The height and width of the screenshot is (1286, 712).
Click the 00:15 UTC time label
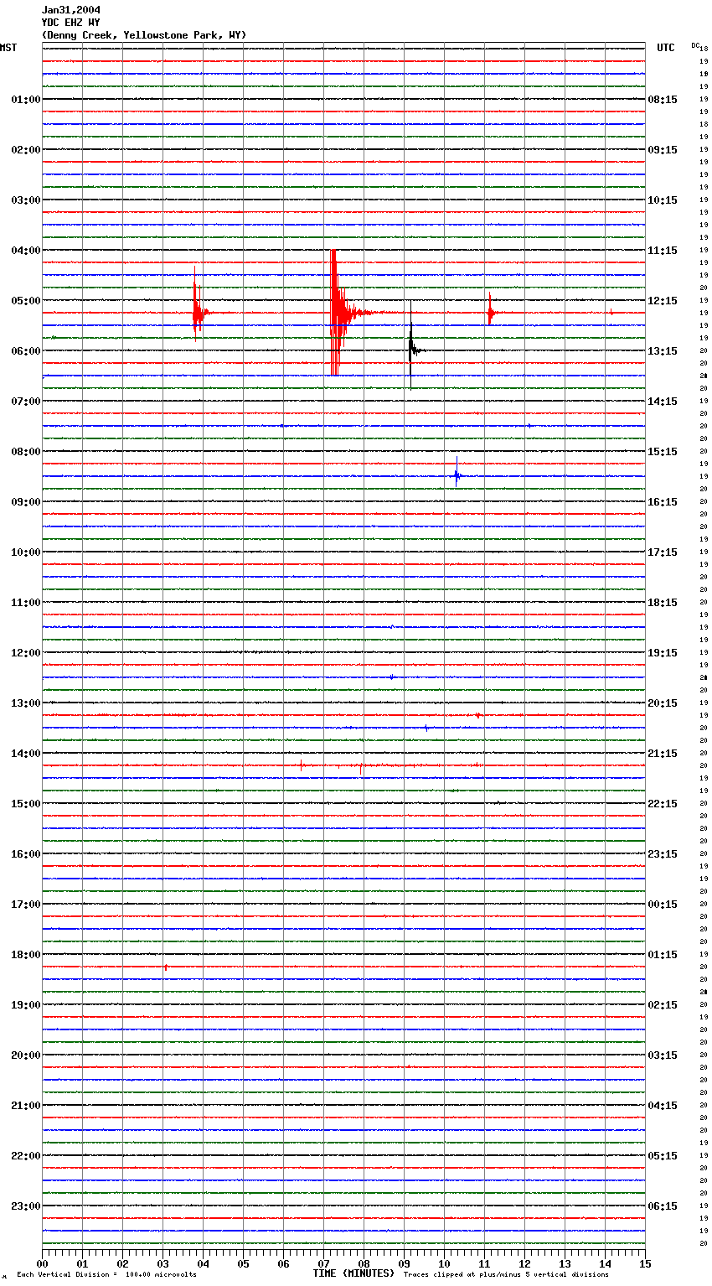pos(663,905)
